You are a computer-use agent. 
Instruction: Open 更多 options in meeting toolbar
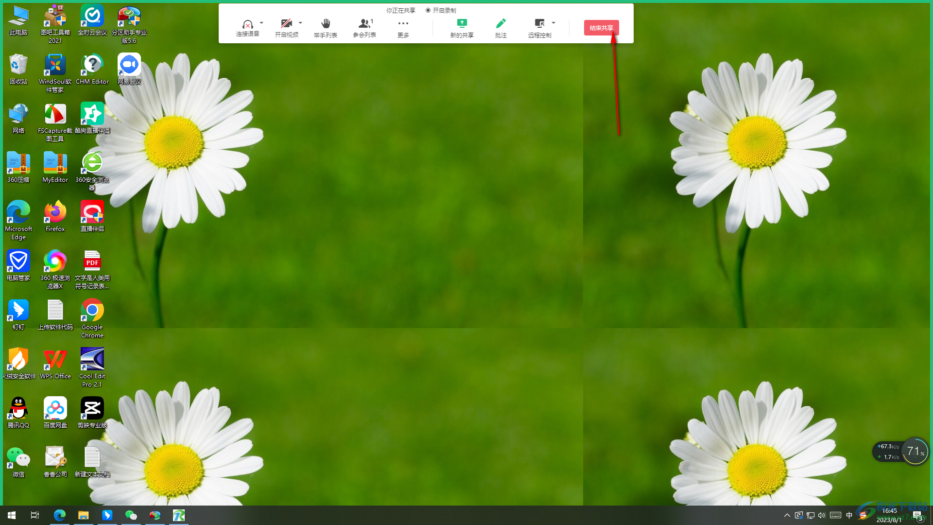coord(403,28)
